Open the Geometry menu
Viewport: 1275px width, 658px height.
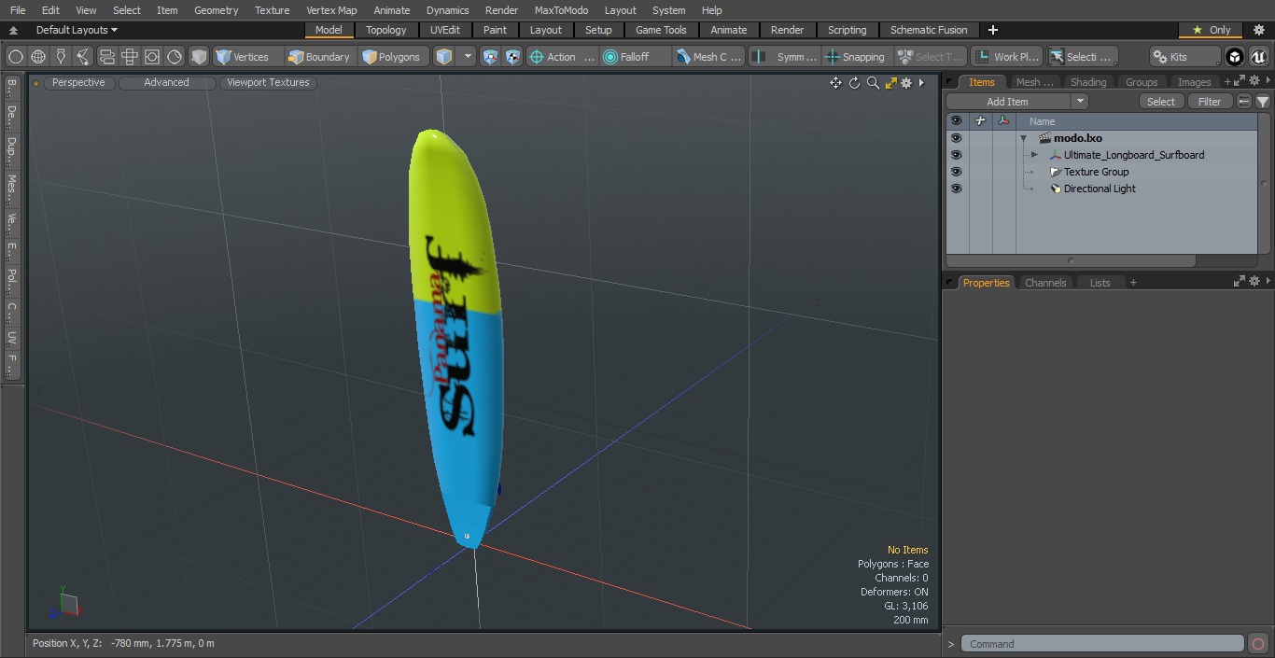(x=216, y=10)
